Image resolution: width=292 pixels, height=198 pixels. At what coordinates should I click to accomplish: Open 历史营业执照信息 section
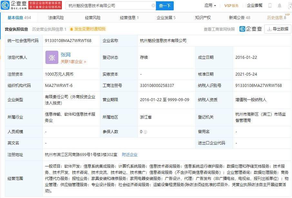(x=49, y=29)
